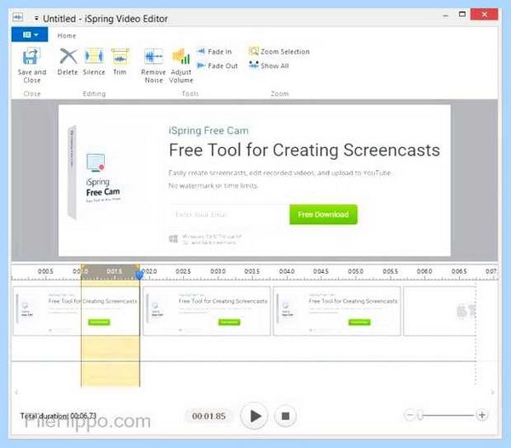Select the second video thumbnail in timeline
The image size is (511, 448).
[x=207, y=311]
